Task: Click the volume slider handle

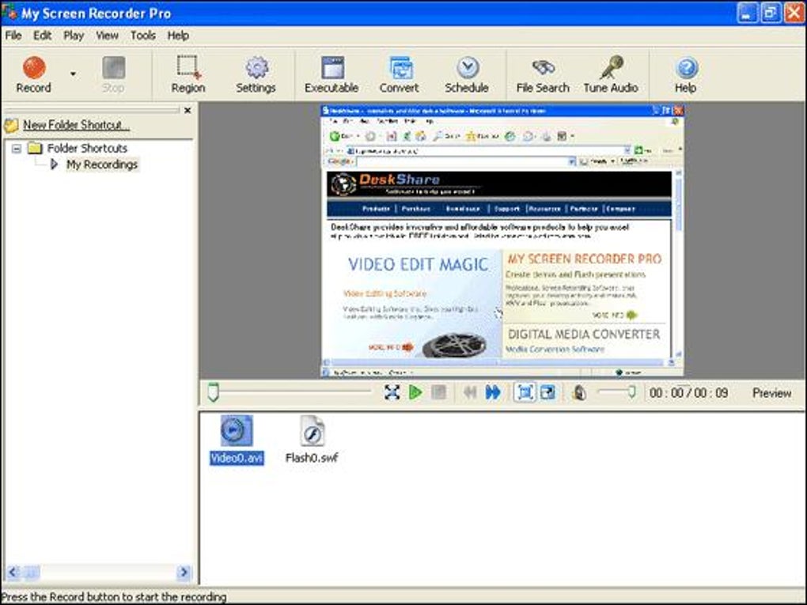Action: [631, 392]
